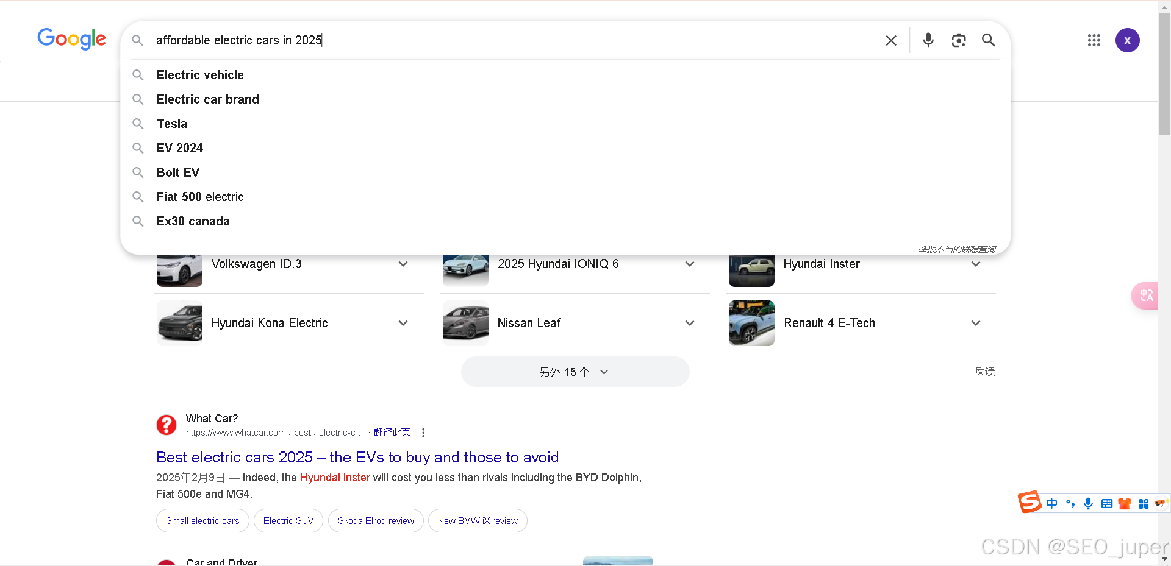1171x566 pixels.
Task: Toggle Sogou punctuation mode icon
Action: pos(1070,503)
